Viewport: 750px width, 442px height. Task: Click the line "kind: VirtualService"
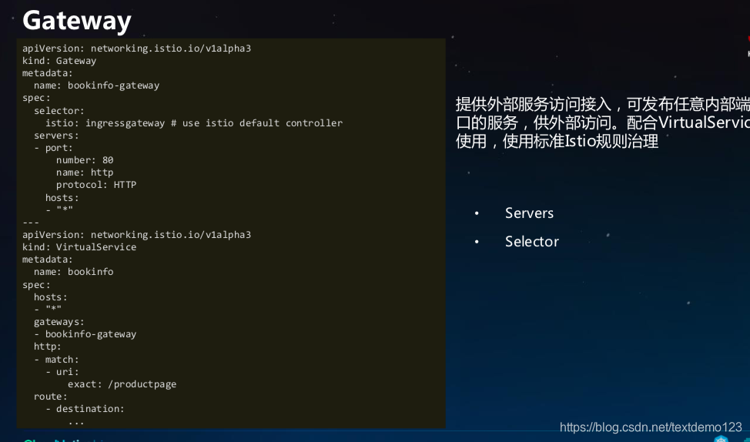pos(79,247)
